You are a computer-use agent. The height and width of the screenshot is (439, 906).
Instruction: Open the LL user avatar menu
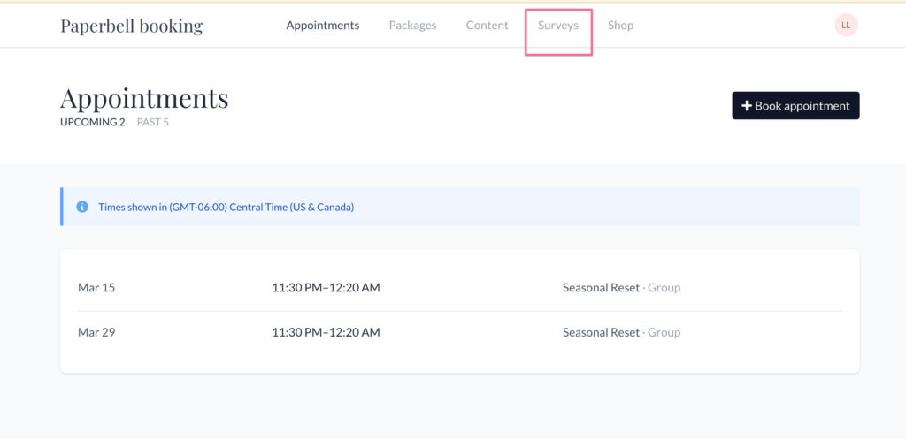coord(846,26)
